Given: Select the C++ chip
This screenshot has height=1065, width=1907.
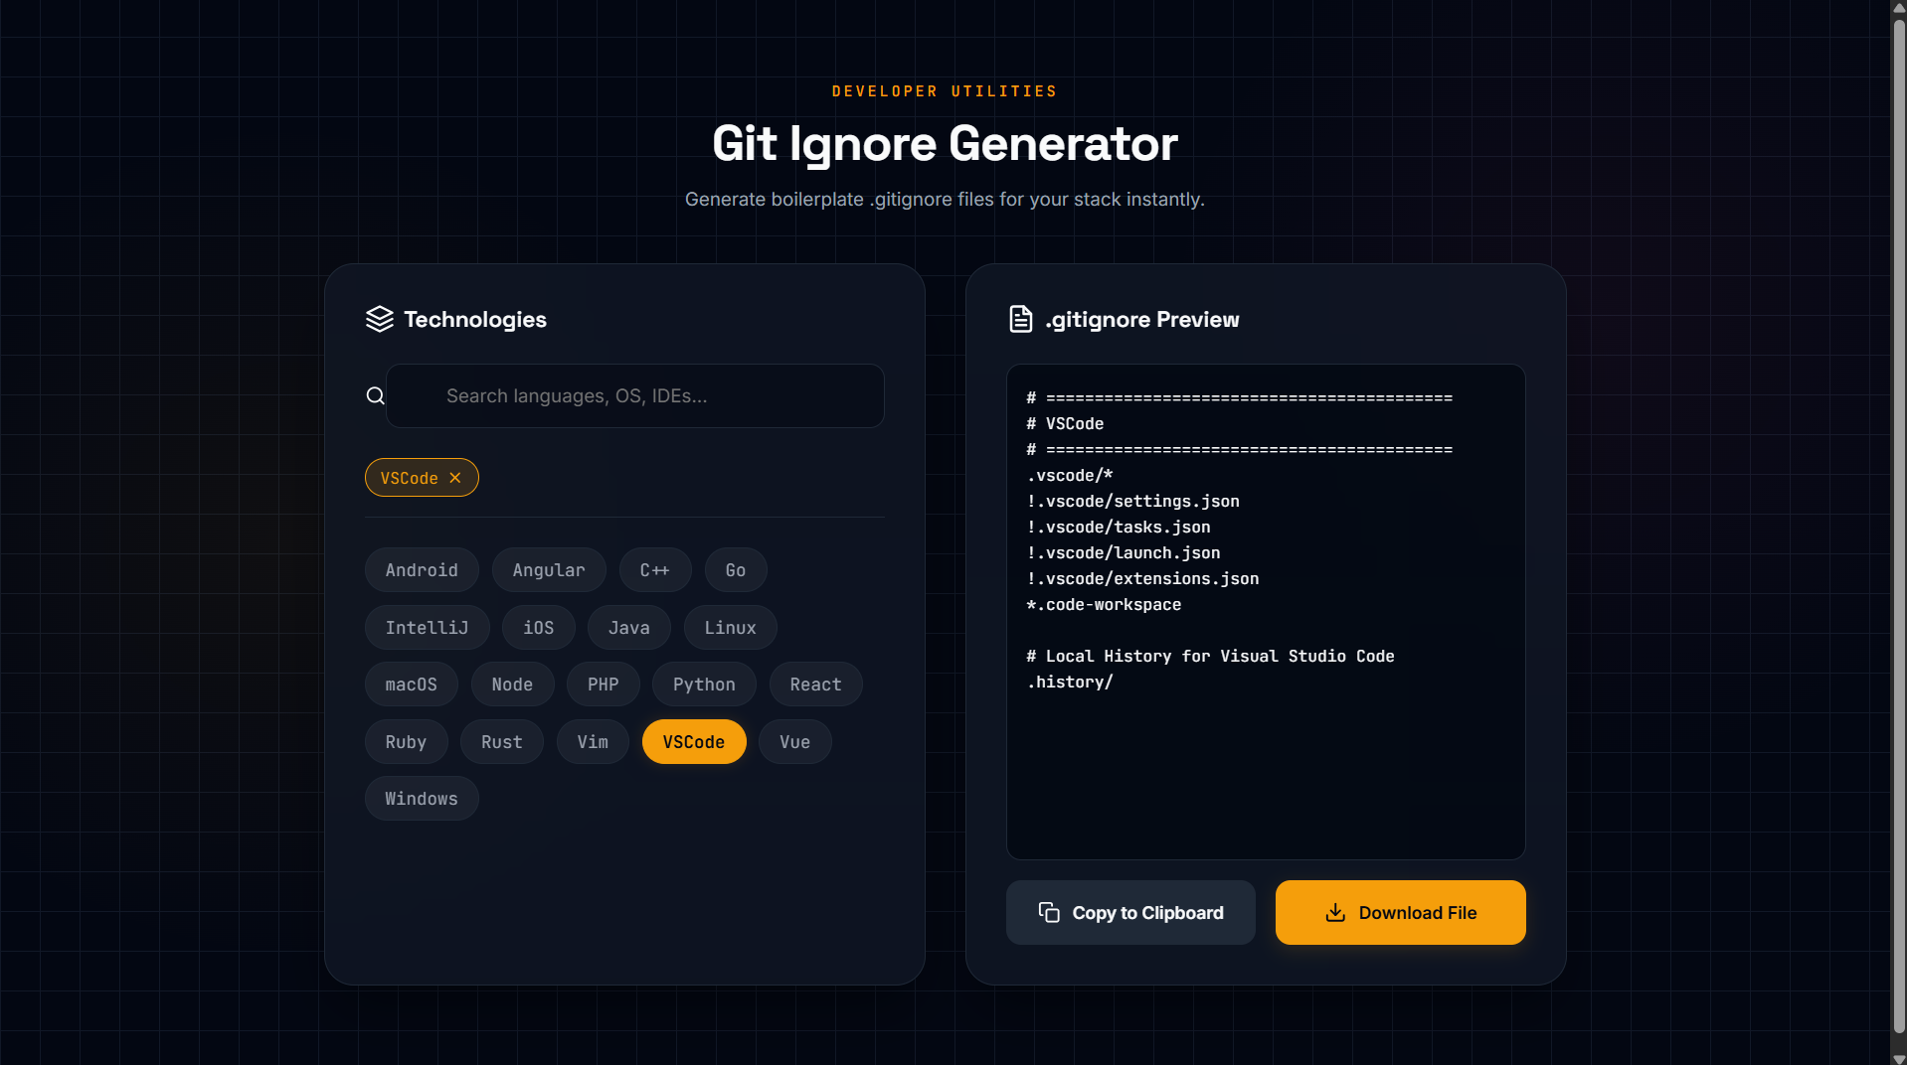Looking at the screenshot, I should pyautogui.click(x=654, y=570).
